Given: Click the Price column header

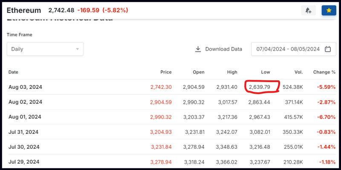Looking at the screenshot, I should pyautogui.click(x=166, y=72).
